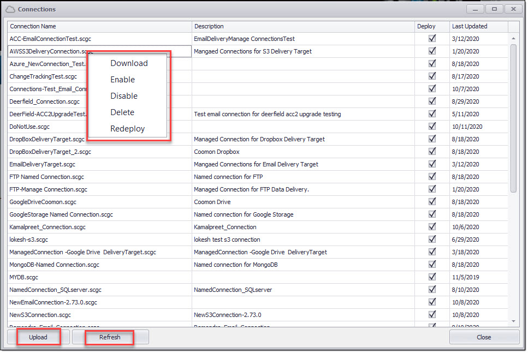The width and height of the screenshot is (528, 353).
Task: Toggle Deploy checkbox for MYDB.scgc row
Action: coord(432,277)
